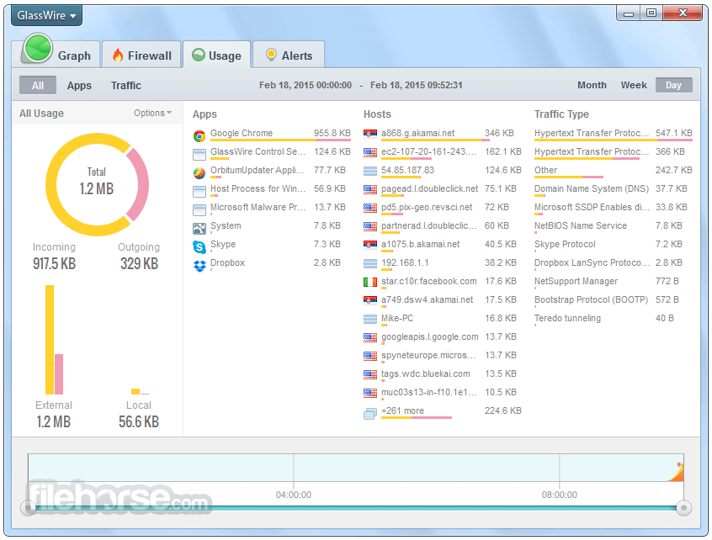Select Domain Name System (DNS) traffic type
This screenshot has width=712, height=540.
[614, 190]
